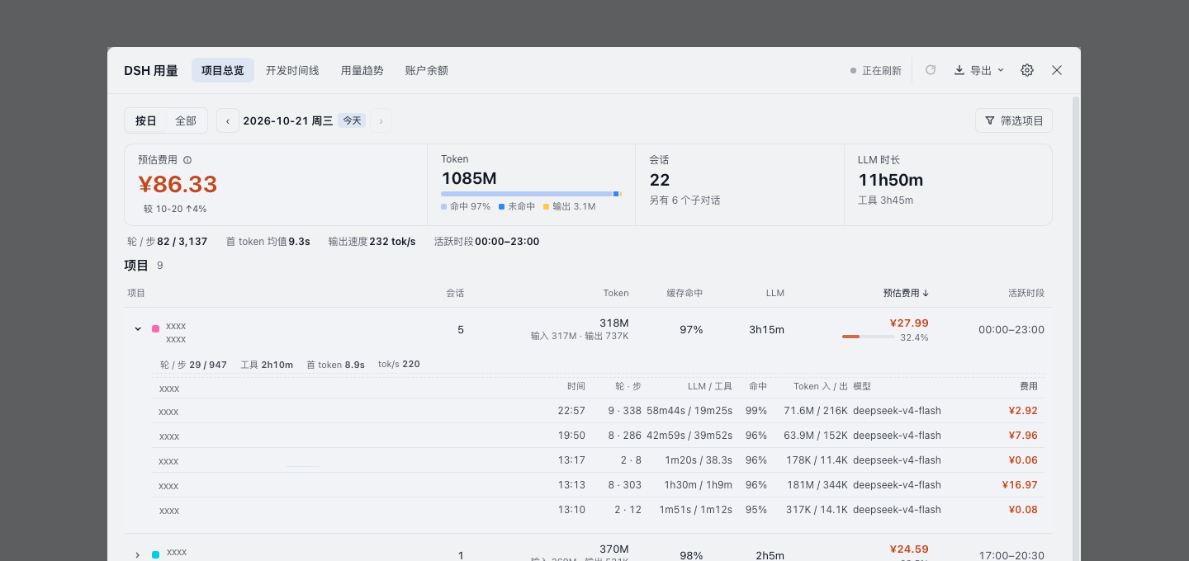Click the ¥27.99 project cost

pos(908,323)
